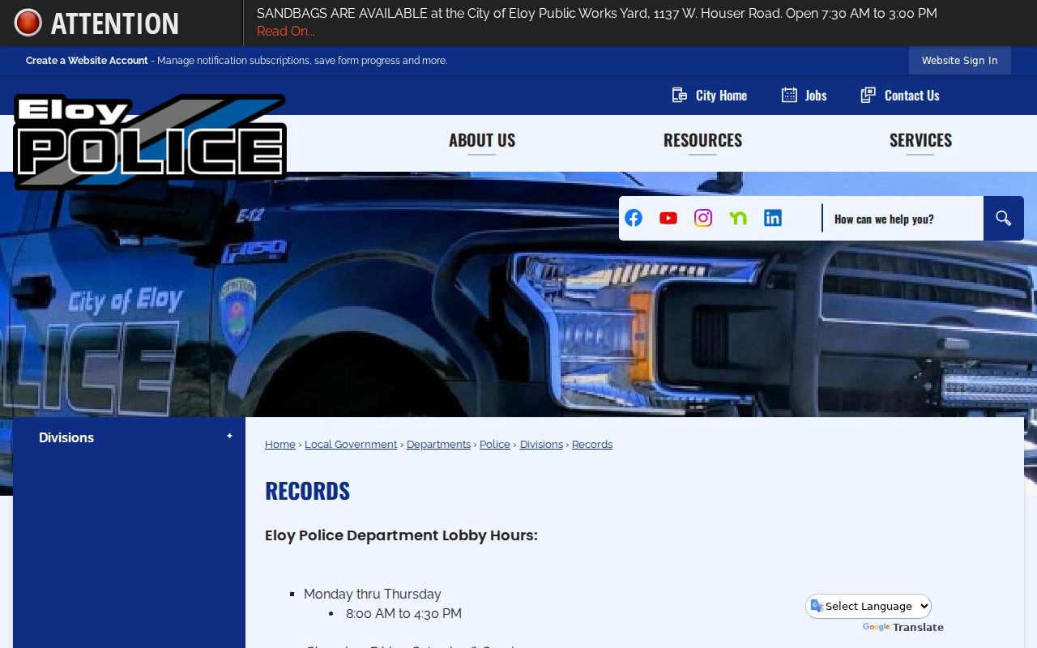
Task: Open the Nextdoor social icon
Action: [738, 218]
